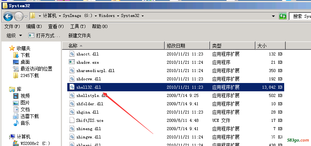Open the 文件(F) menu

point(12,26)
